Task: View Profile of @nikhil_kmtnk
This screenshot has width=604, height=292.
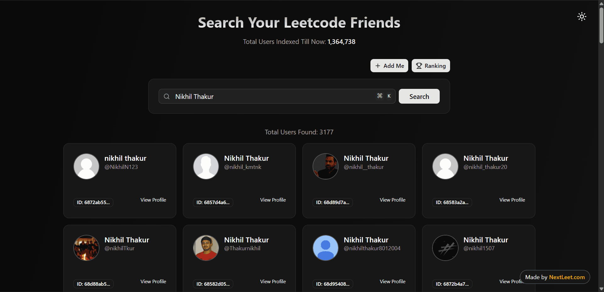Action: pyautogui.click(x=273, y=200)
